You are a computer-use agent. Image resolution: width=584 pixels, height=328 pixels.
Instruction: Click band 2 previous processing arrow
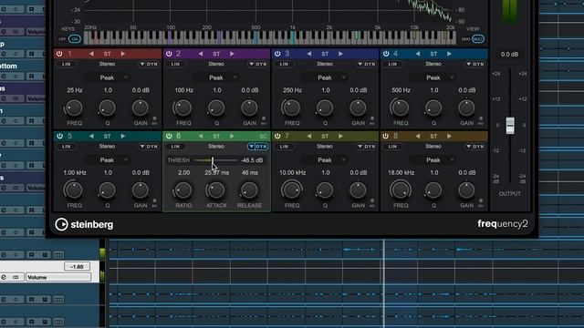click(201, 54)
